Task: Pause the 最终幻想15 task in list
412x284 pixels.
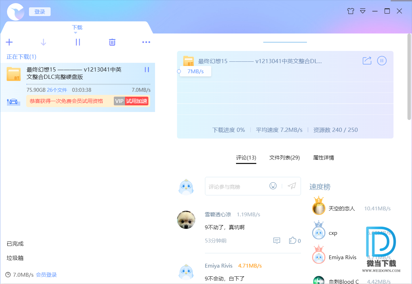Action: click(x=147, y=69)
